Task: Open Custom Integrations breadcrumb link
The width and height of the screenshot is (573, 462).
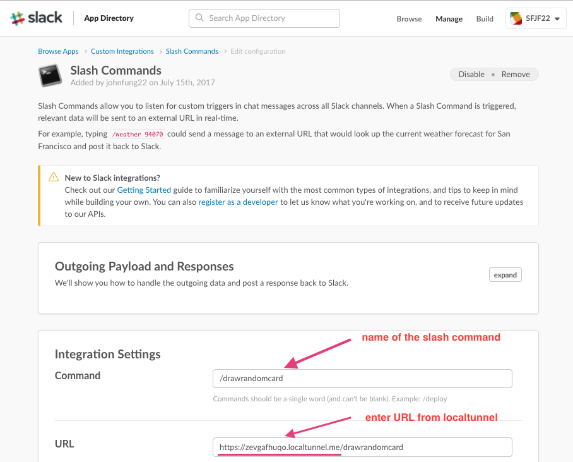Action: tap(122, 51)
